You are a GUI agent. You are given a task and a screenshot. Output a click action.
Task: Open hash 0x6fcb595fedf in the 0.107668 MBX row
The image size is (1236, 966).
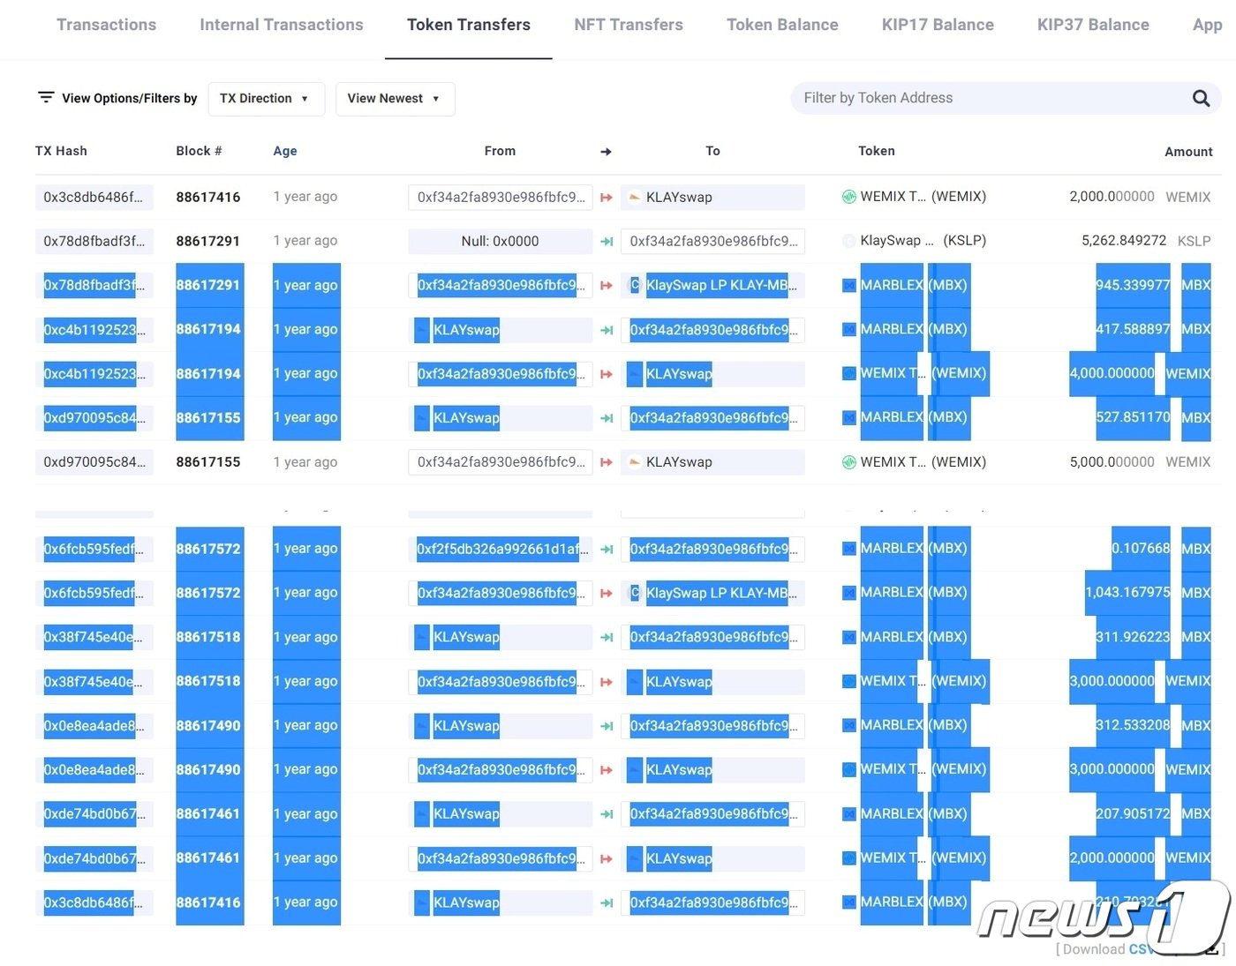tap(94, 549)
